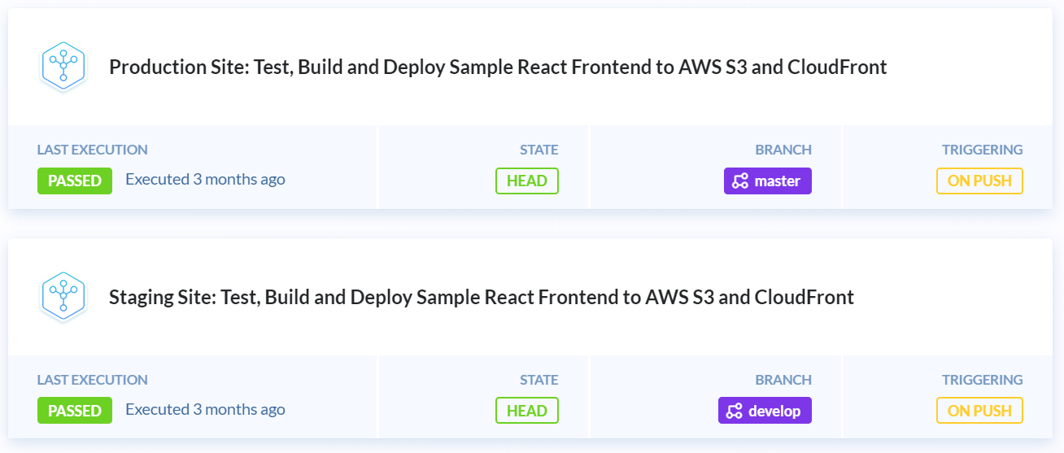
Task: Click Production's 'Executed 3 months ago' text
Action: pyautogui.click(x=205, y=179)
